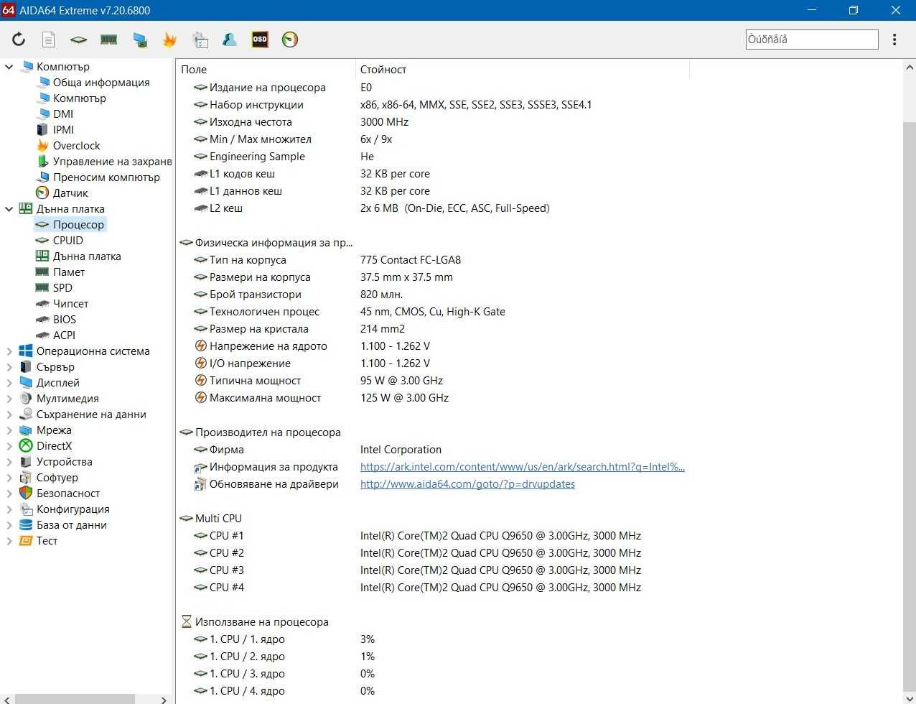Select Обща информация in the tree

pyautogui.click(x=101, y=83)
